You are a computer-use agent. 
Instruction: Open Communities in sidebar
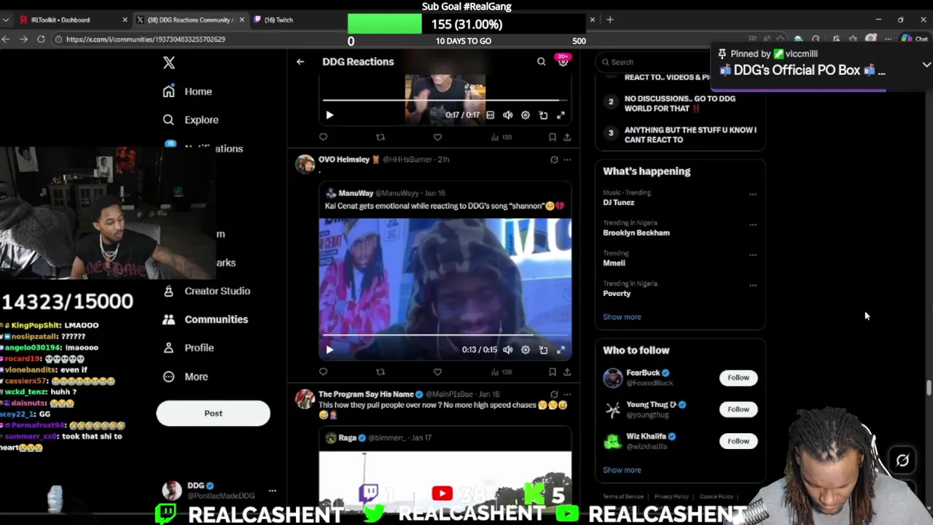pyautogui.click(x=206, y=319)
